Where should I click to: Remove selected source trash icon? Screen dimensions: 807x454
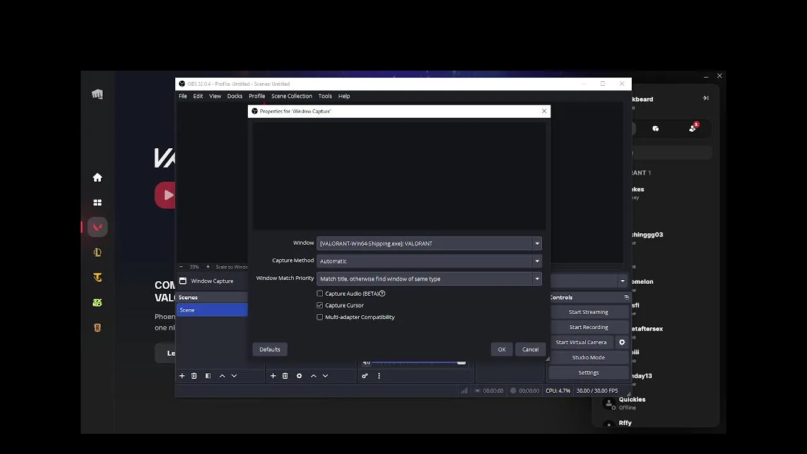click(x=285, y=376)
